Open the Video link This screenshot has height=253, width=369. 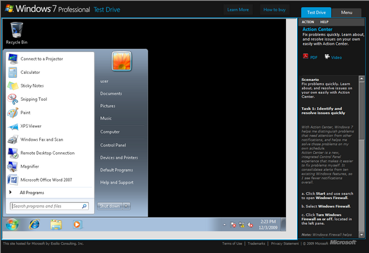coord(336,58)
